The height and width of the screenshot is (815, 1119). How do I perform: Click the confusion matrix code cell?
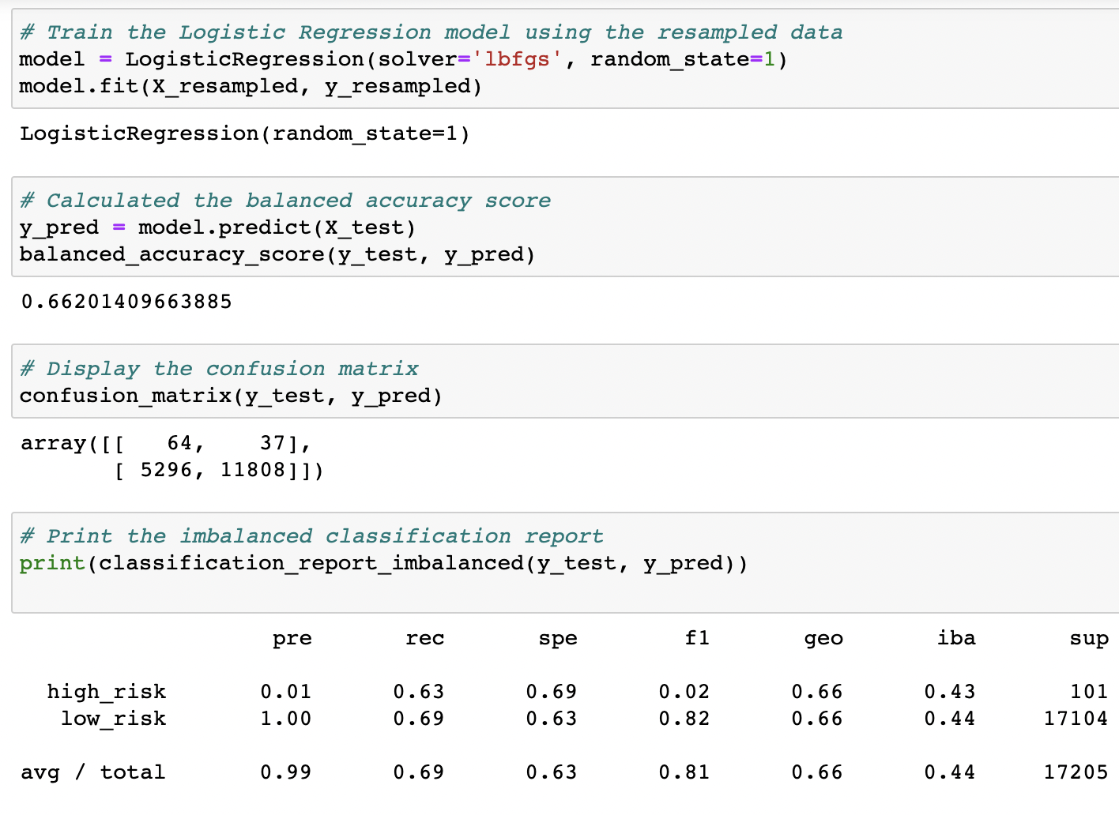[565, 381]
